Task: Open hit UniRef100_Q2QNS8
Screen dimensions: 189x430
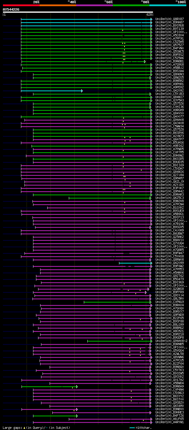Action: 170,289
